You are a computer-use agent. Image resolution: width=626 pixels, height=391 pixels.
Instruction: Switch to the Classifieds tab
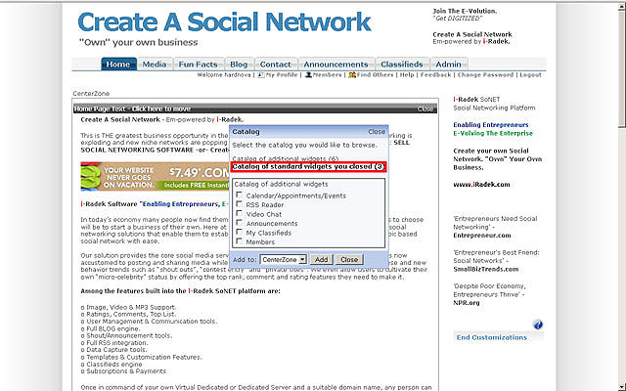[402, 65]
